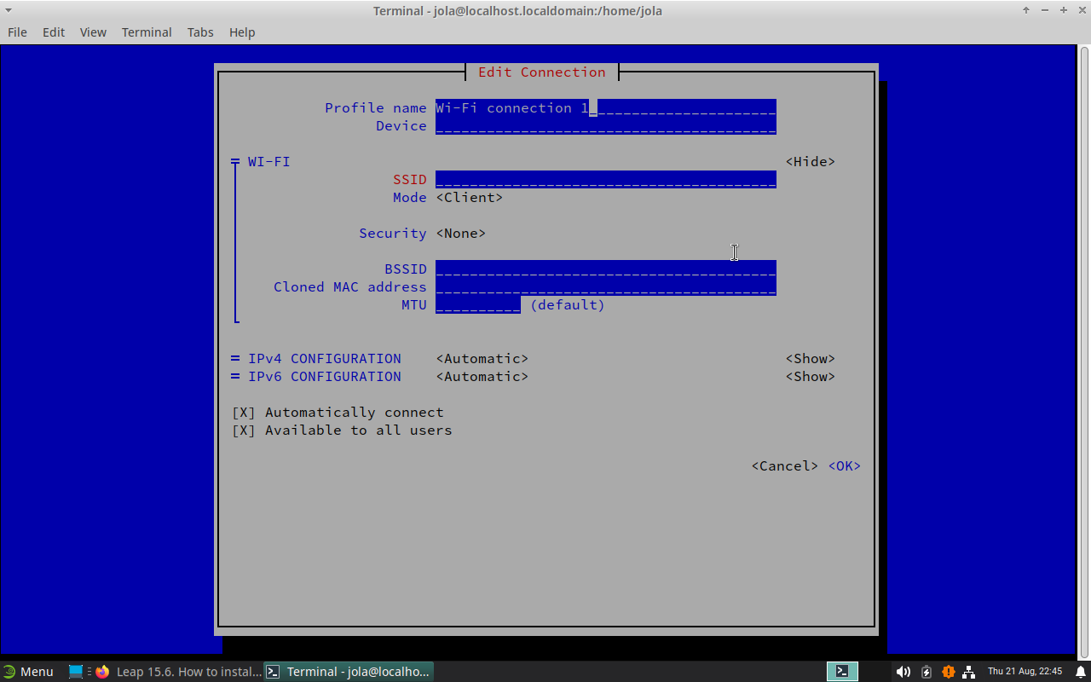Open the Security <None> dropdown
Screen dimensions: 1091x682
coord(460,234)
